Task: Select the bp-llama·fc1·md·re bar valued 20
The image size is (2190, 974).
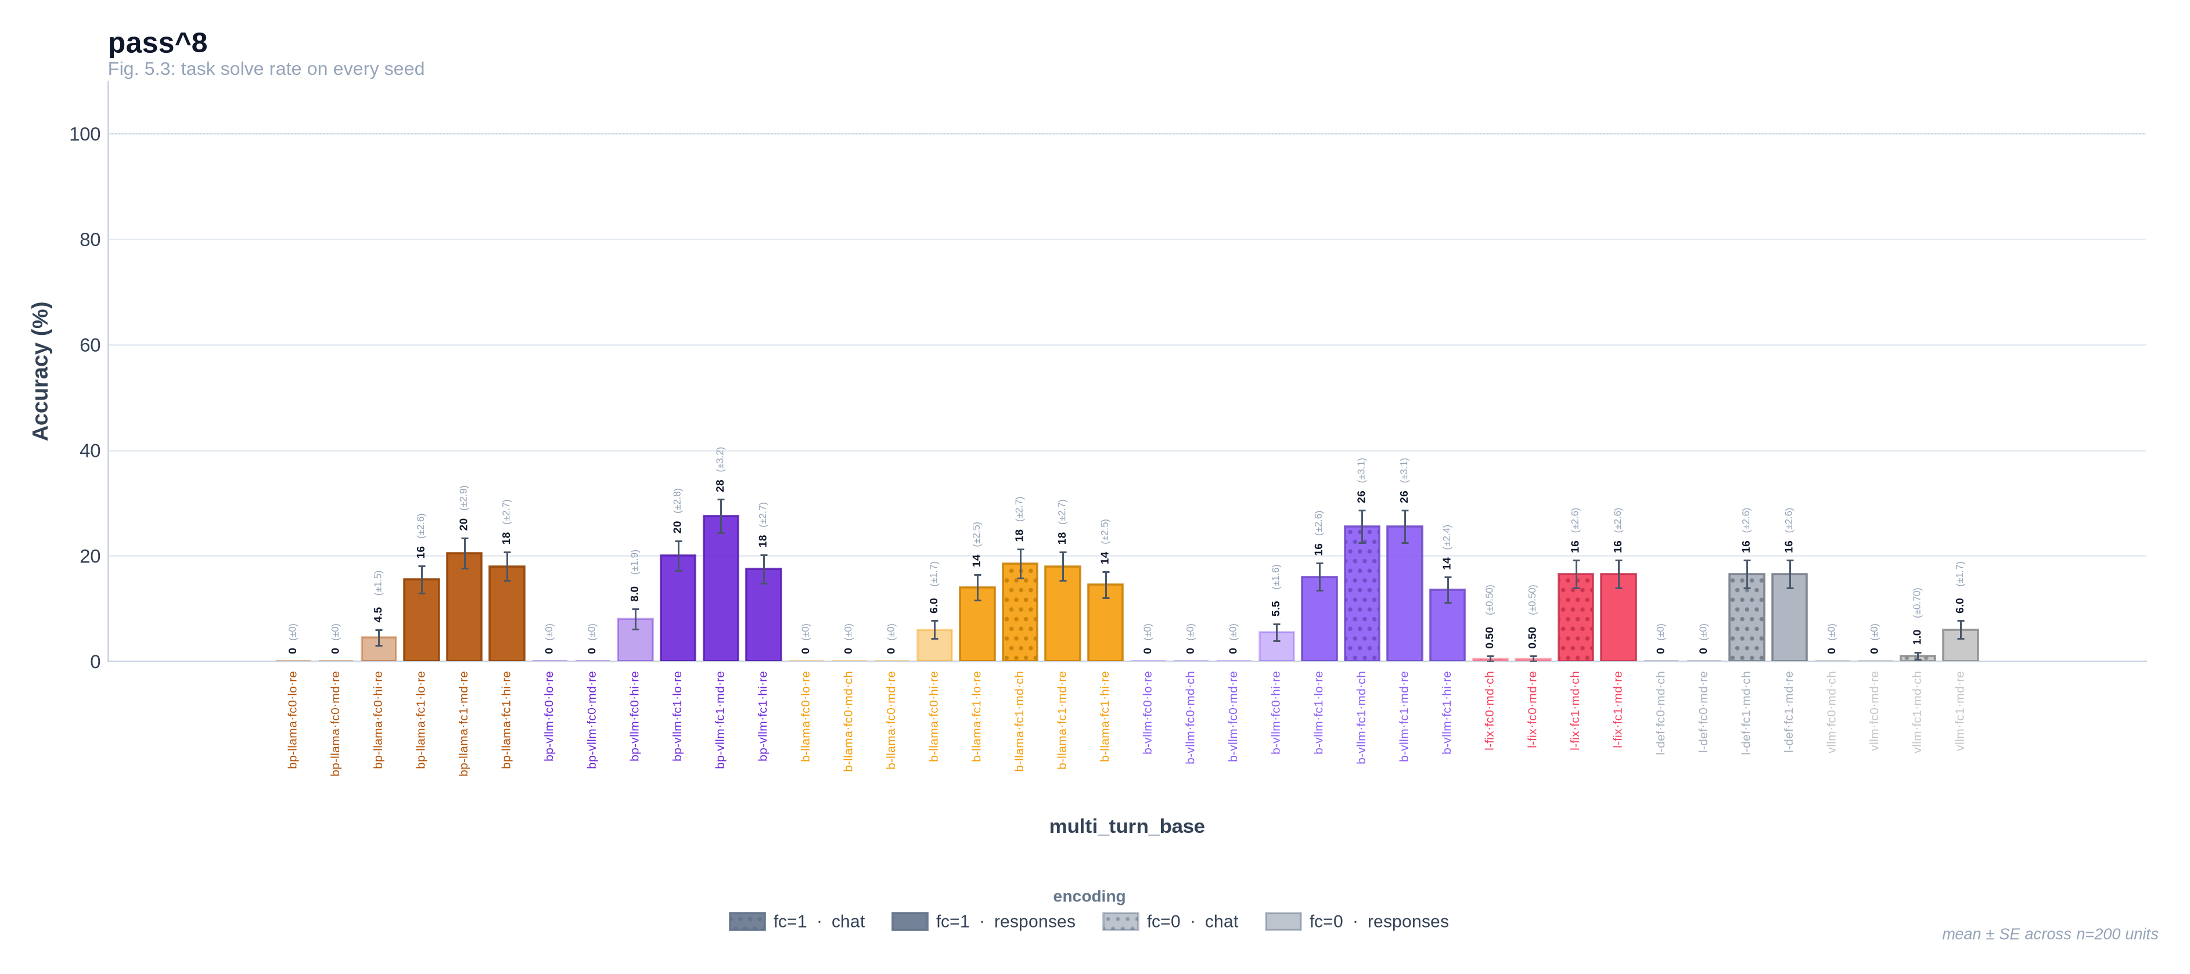Action: pyautogui.click(x=463, y=607)
